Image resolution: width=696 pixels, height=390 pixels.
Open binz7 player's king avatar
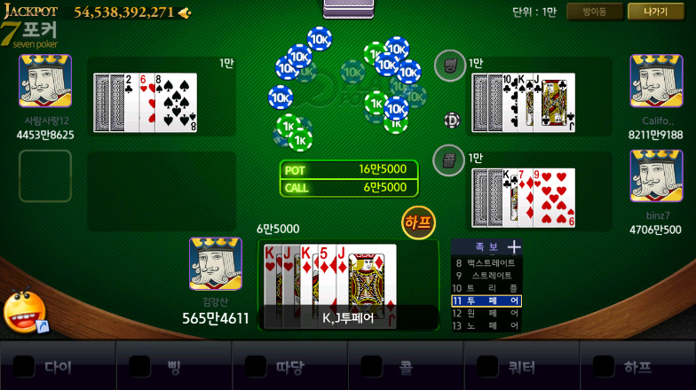pos(657,175)
